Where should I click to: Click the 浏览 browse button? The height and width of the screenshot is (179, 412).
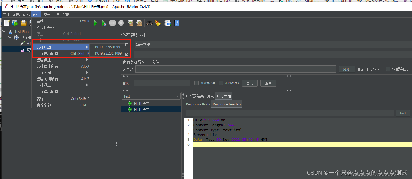click(x=347, y=69)
